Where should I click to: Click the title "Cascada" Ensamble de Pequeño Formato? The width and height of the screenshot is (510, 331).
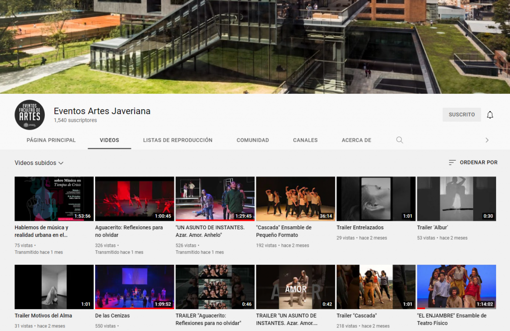(283, 231)
